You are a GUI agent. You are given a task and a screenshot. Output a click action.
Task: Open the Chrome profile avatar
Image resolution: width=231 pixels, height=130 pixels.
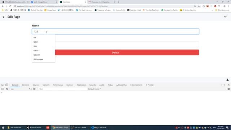click(225, 6)
